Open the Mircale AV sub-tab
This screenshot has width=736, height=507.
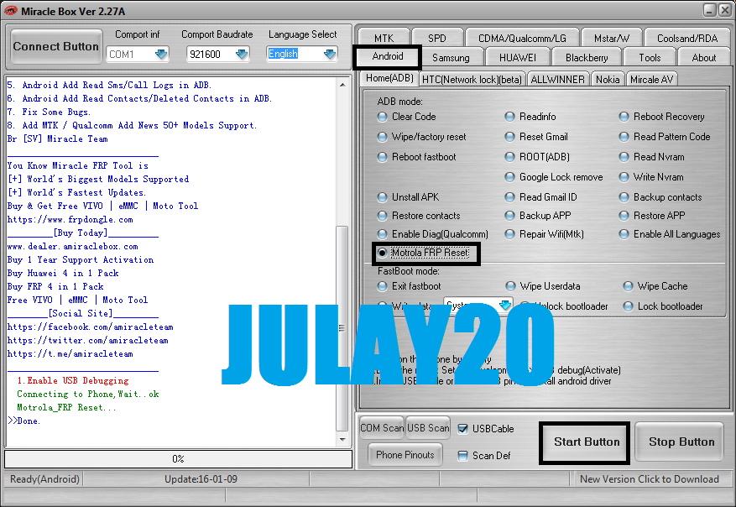click(651, 80)
